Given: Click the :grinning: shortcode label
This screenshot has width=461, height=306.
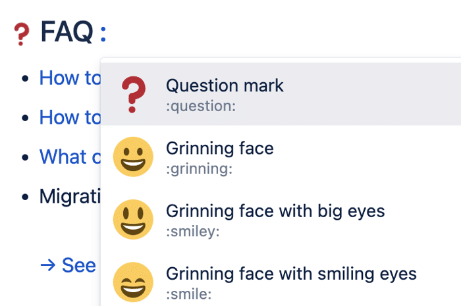Looking at the screenshot, I should (x=199, y=169).
